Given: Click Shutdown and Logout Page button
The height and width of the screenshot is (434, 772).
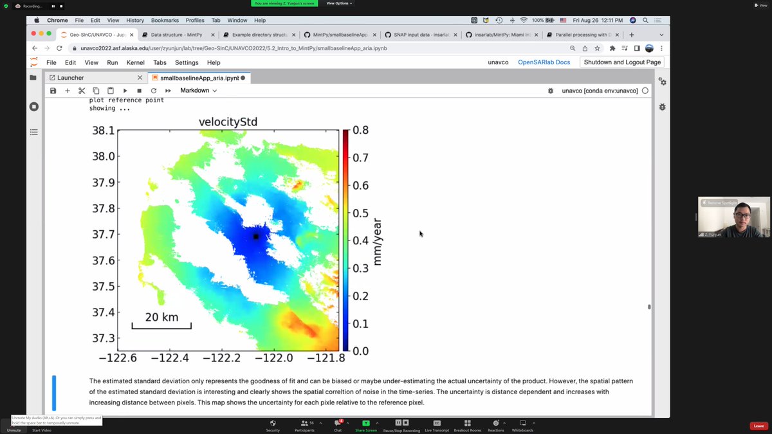Looking at the screenshot, I should point(622,62).
